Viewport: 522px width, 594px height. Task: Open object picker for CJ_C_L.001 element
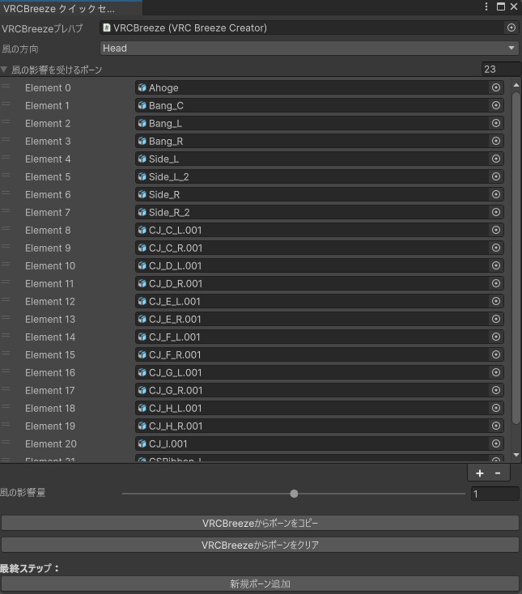496,230
